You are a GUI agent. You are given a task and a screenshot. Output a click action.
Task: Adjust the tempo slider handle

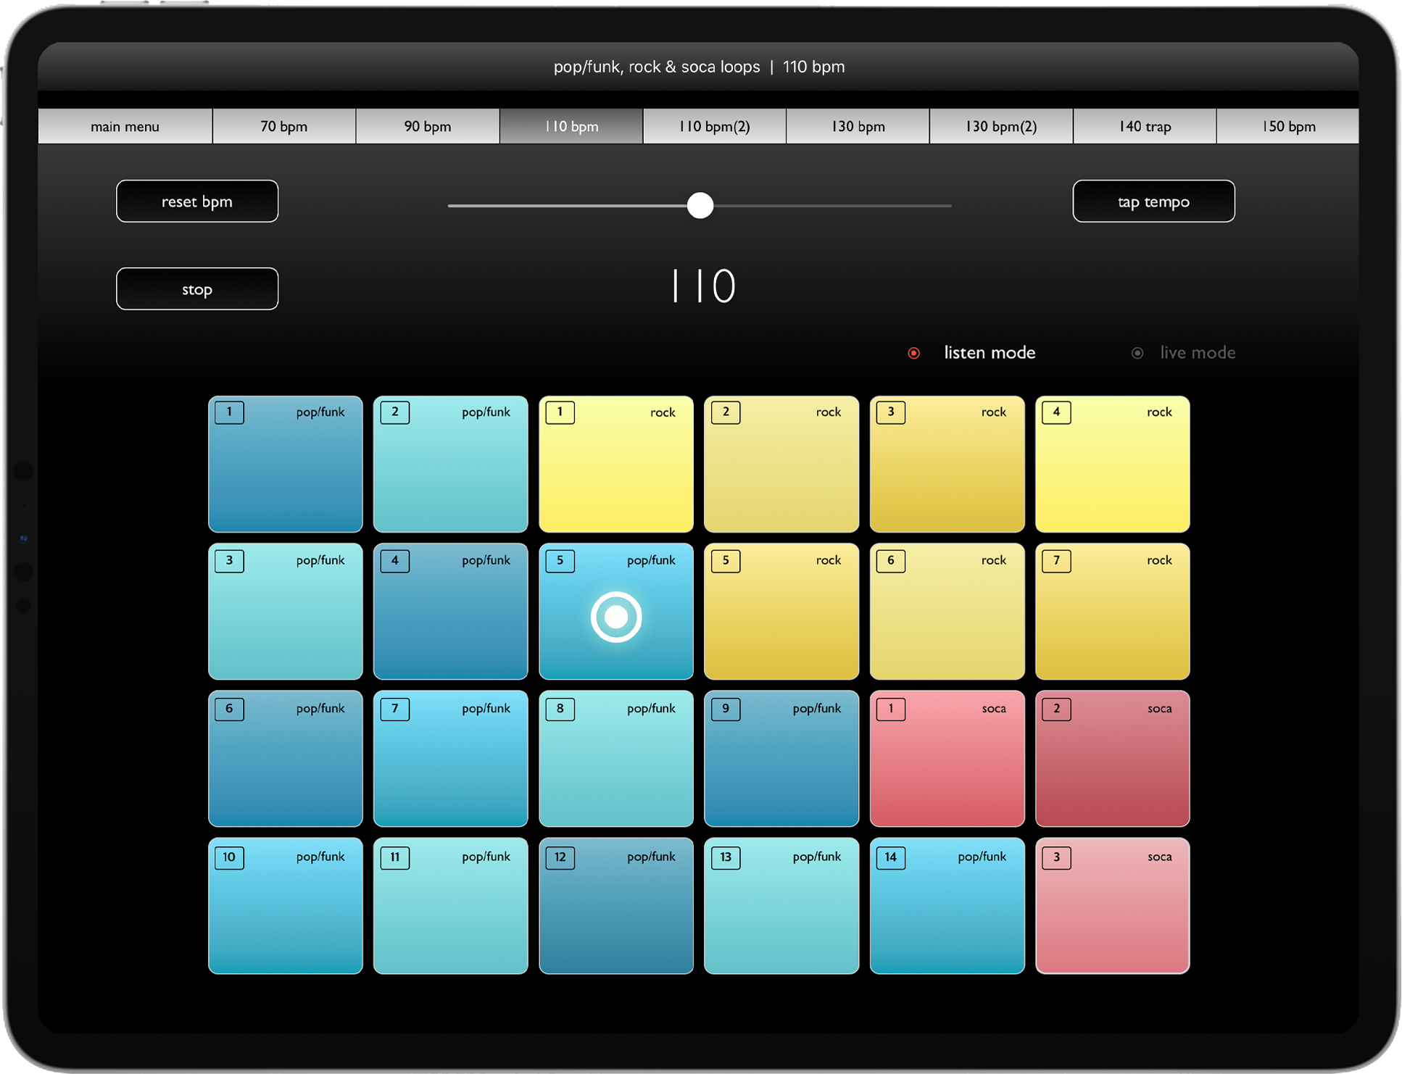tap(700, 206)
